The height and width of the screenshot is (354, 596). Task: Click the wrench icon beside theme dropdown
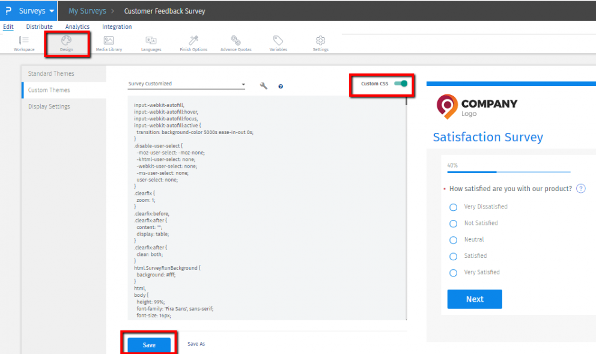tap(263, 86)
